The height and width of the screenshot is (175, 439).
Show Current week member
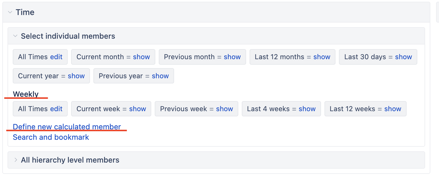138,109
